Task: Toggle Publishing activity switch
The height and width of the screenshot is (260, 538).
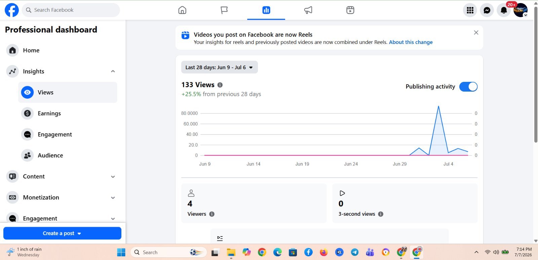Action: click(x=468, y=87)
